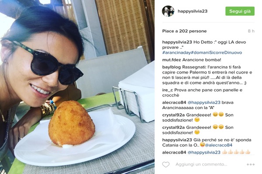Screen dimensions: 262x174
Task: Click @happysilvia23 mention in thumbs-up comment
Action: (x=204, y=152)
